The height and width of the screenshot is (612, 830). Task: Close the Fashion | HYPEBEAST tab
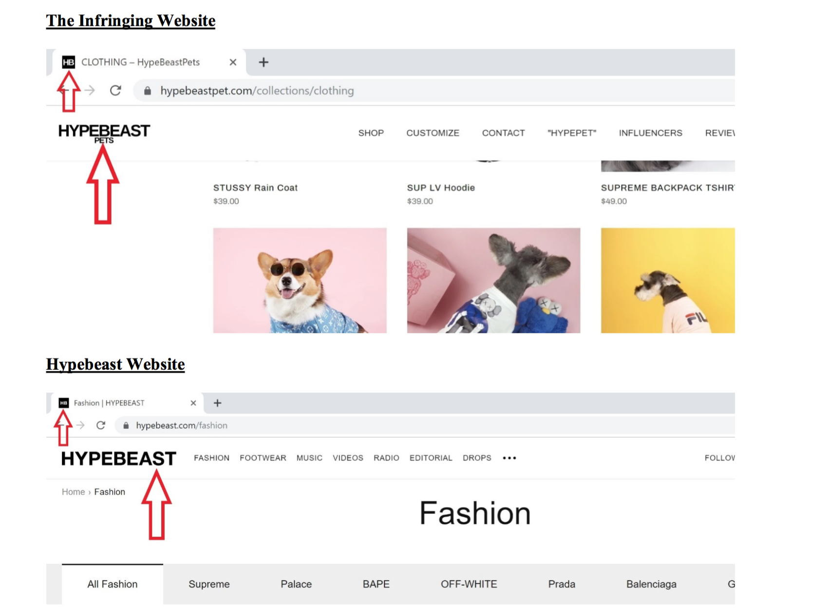(193, 403)
